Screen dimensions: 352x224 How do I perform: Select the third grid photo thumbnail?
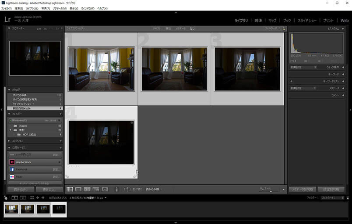247,69
